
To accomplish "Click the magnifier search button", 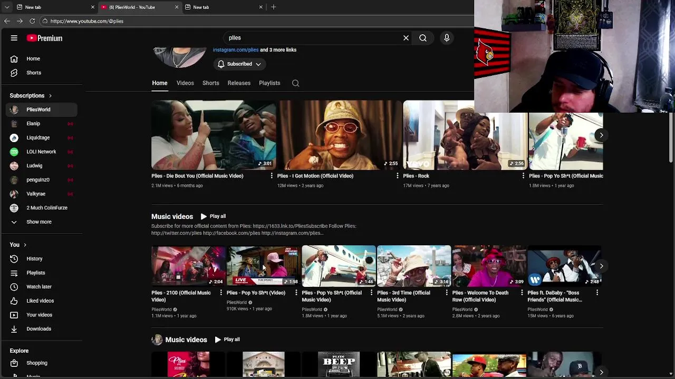I will [x=423, y=38].
